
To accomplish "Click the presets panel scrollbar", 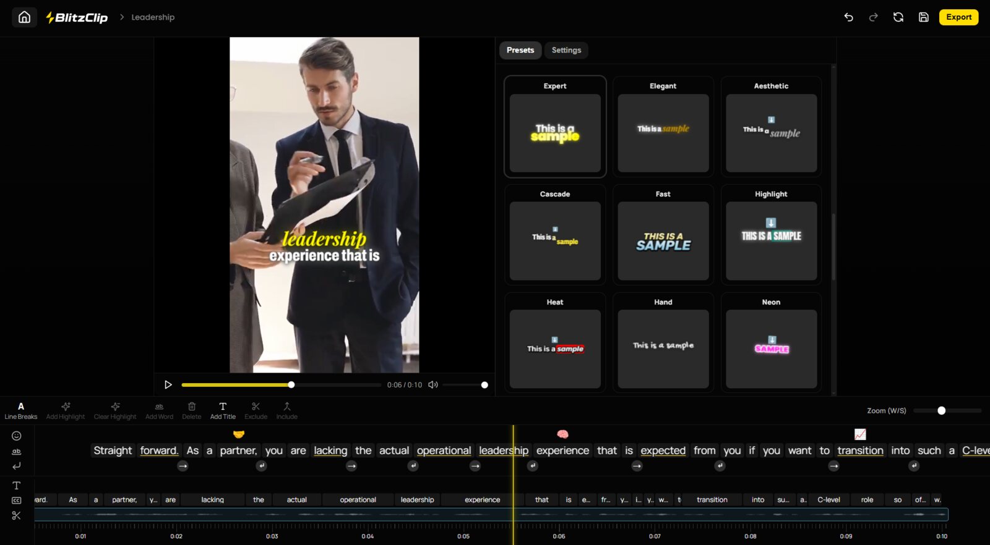I will tap(833, 247).
